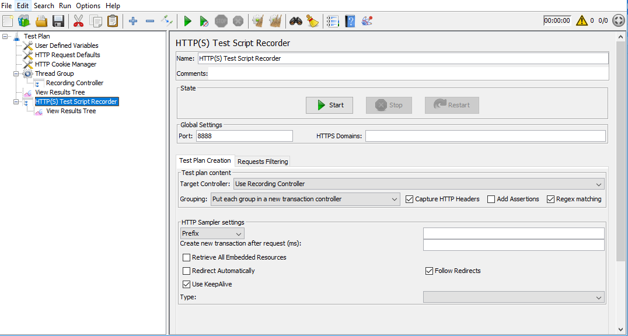Viewport: 628px width, 336px height.
Task: Open the Templates icon in the toolbar
Action: pyautogui.click(x=23, y=21)
